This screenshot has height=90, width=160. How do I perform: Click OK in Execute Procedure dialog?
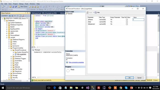(x=129, y=78)
